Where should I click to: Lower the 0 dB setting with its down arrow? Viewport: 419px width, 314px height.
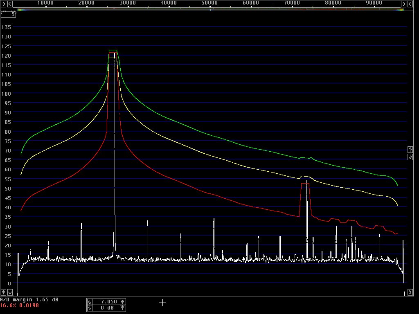[90, 308]
